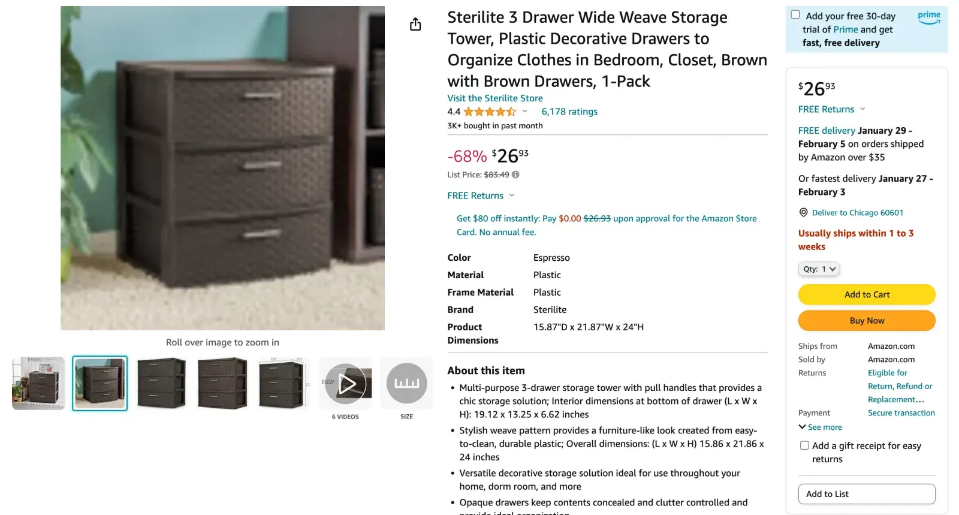Click the share icon near the product title
This screenshot has width=959, height=515.
[x=415, y=24]
